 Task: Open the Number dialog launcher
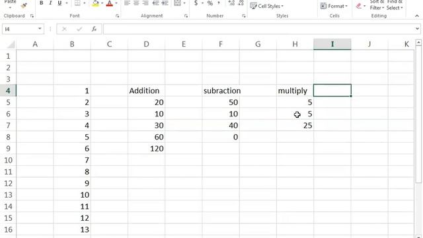[x=244, y=16]
